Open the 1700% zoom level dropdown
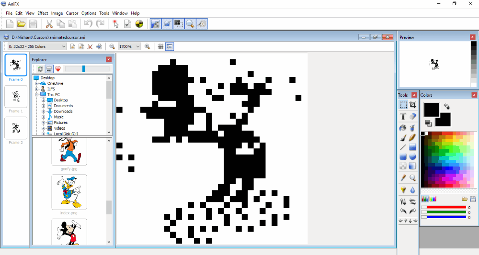Screen dimensions: 479x255 [x=129, y=46]
